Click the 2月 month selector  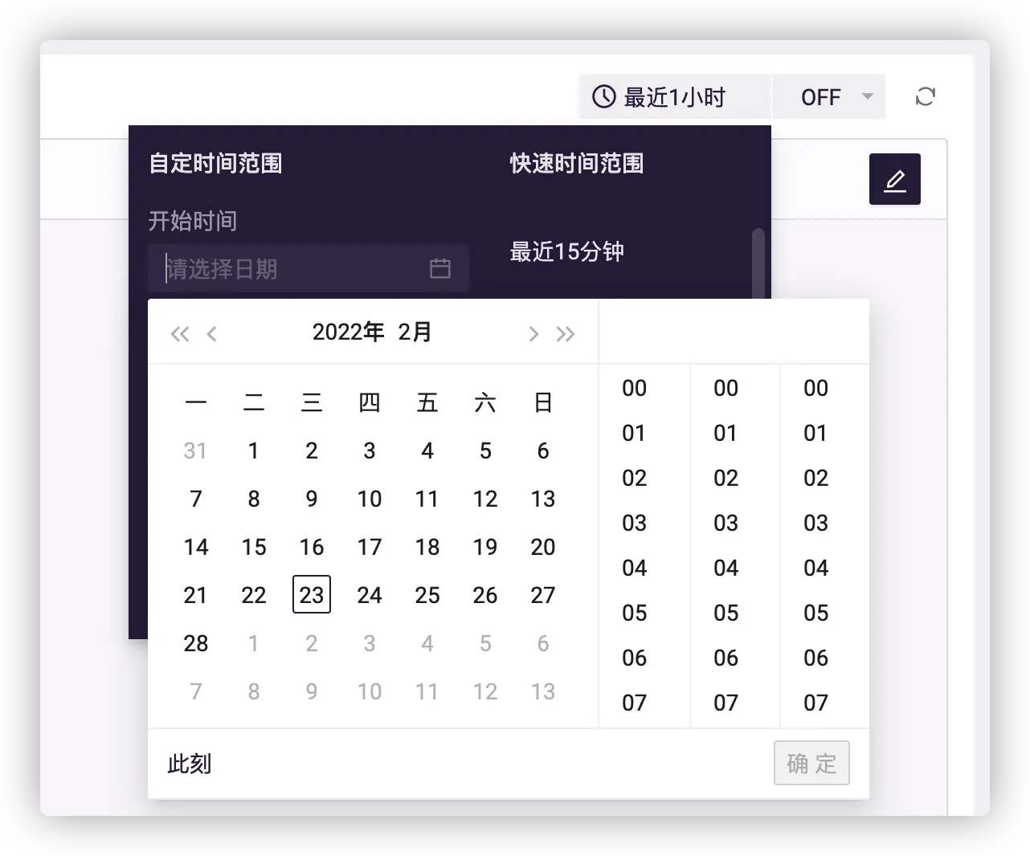tap(415, 332)
